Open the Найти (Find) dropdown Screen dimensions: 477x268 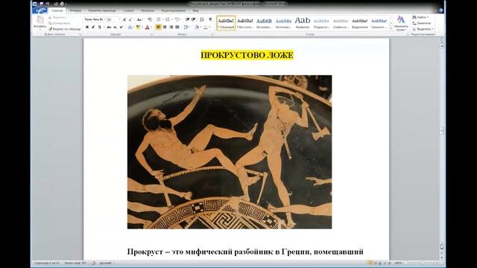[421, 17]
